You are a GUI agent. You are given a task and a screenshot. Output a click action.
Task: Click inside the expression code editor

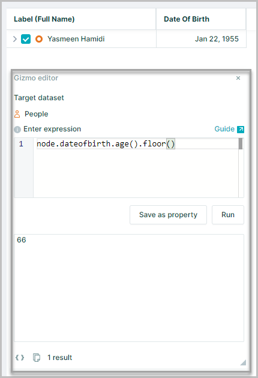click(x=136, y=168)
